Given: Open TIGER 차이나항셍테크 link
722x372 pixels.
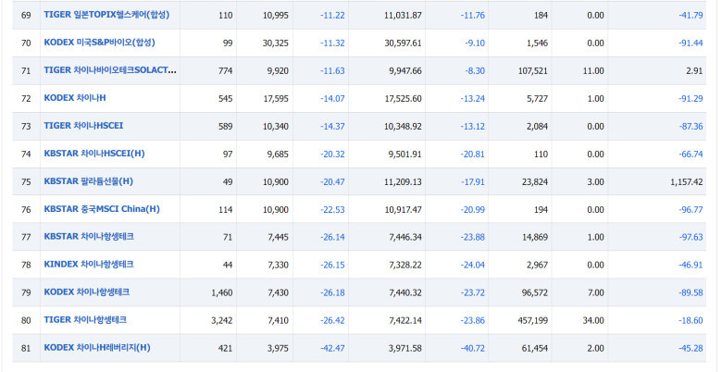Looking at the screenshot, I should click(x=85, y=319).
